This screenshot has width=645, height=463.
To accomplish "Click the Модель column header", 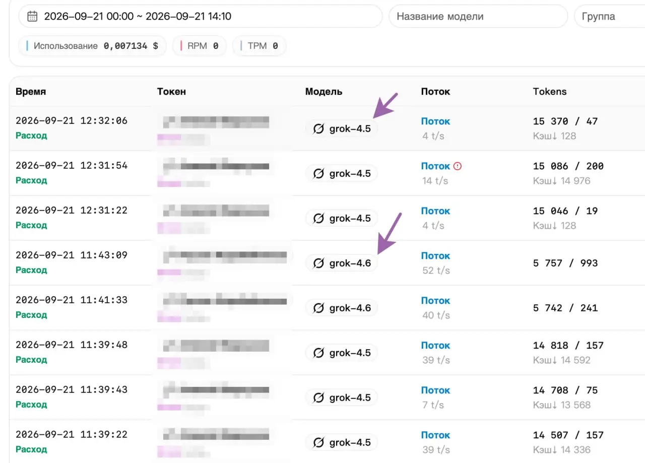I will [x=324, y=92].
